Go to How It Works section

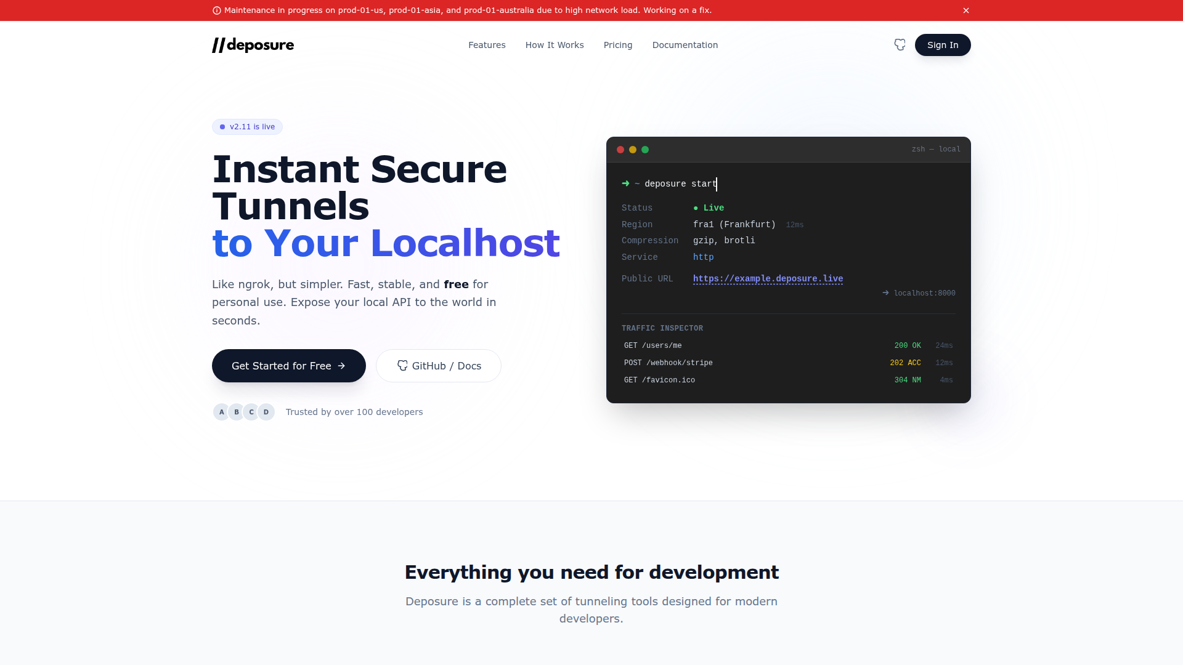(x=555, y=45)
